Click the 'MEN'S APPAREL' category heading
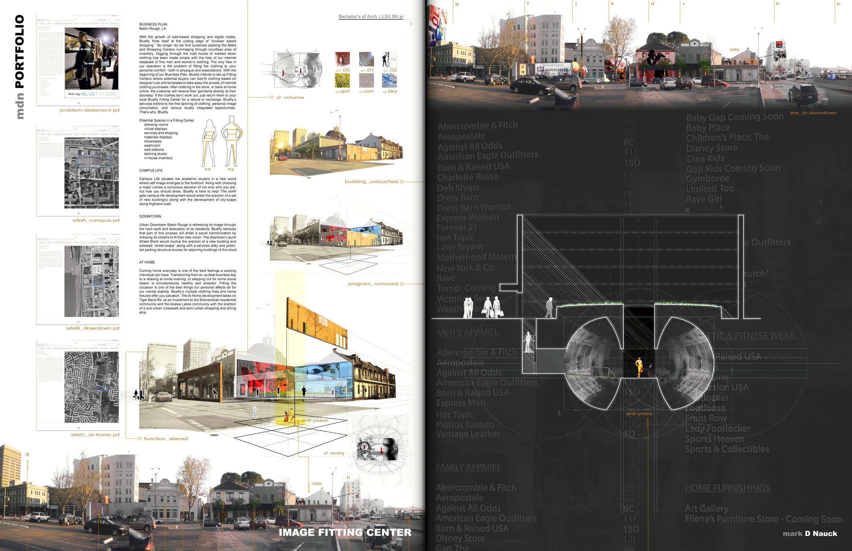The image size is (852, 551). pos(467,333)
